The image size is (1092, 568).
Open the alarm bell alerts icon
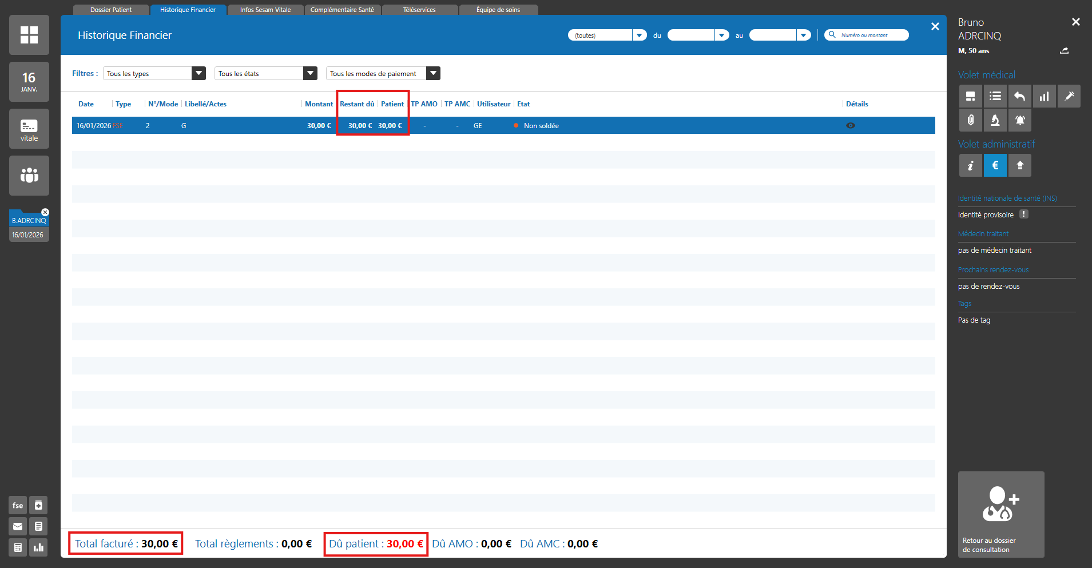point(1020,120)
